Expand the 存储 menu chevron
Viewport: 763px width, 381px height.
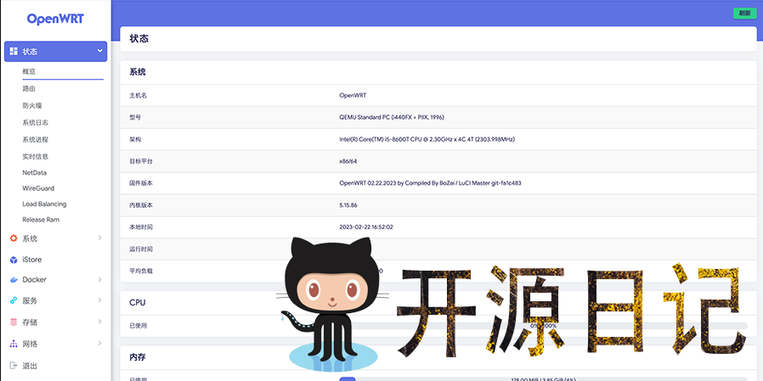coord(99,322)
